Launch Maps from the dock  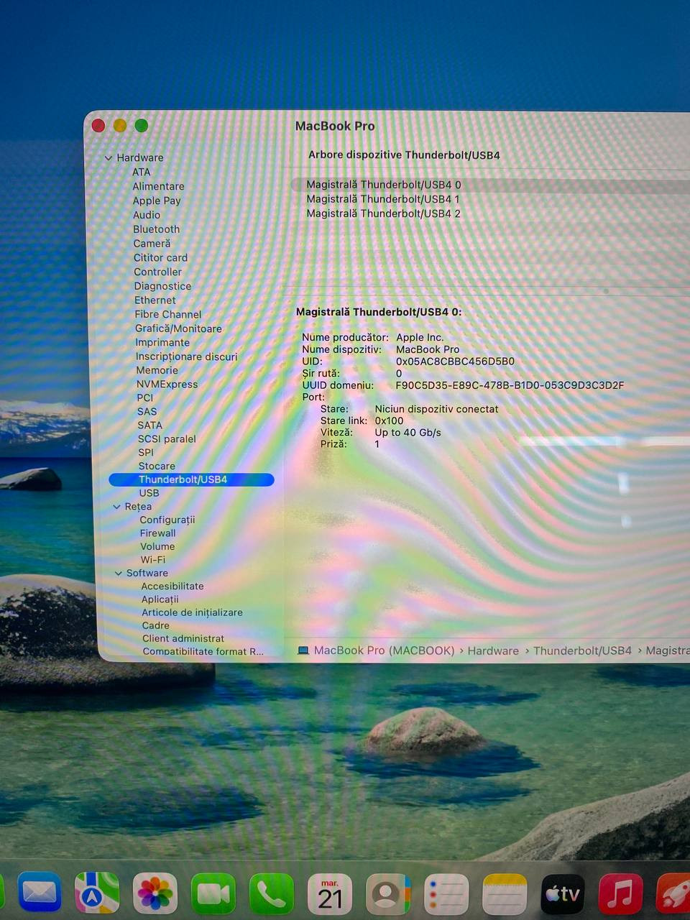pyautogui.click(x=97, y=893)
